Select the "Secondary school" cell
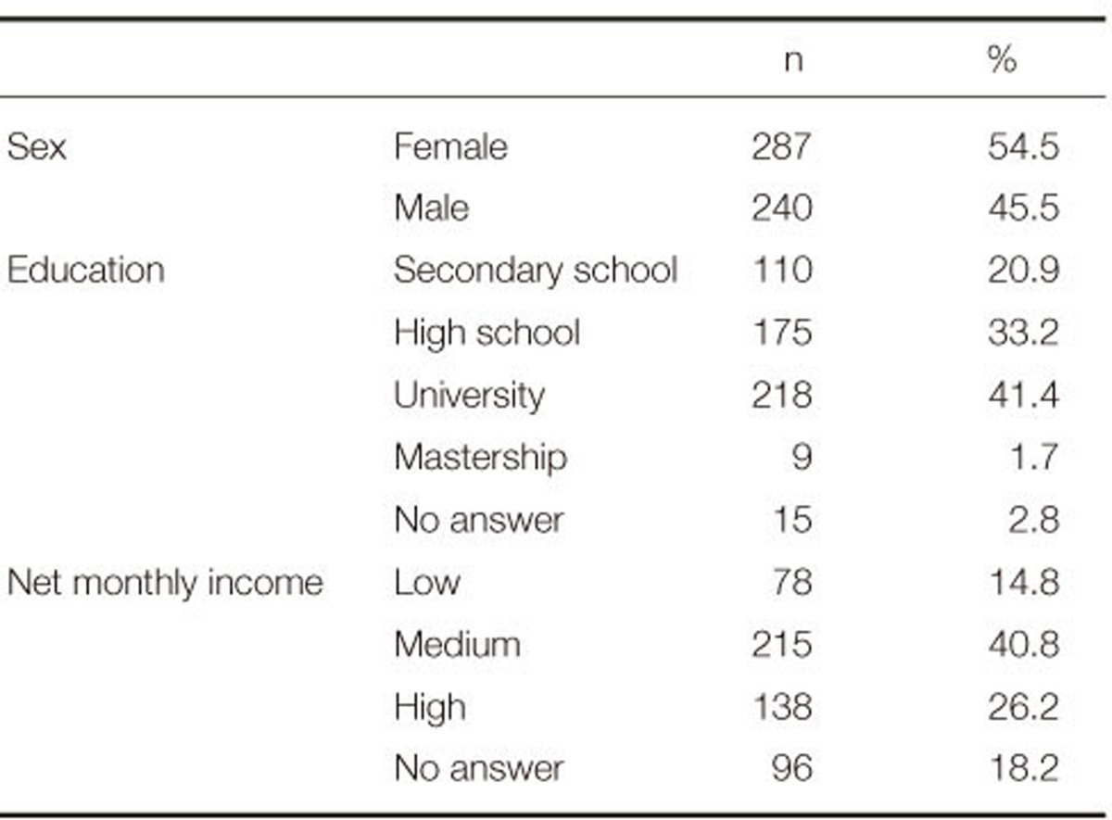 [x=536, y=271]
